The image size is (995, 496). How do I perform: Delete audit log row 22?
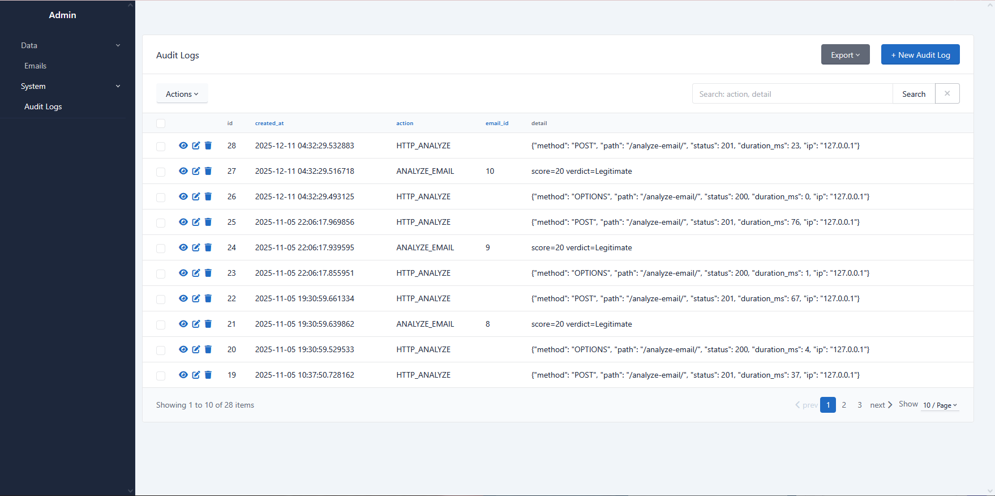(208, 298)
